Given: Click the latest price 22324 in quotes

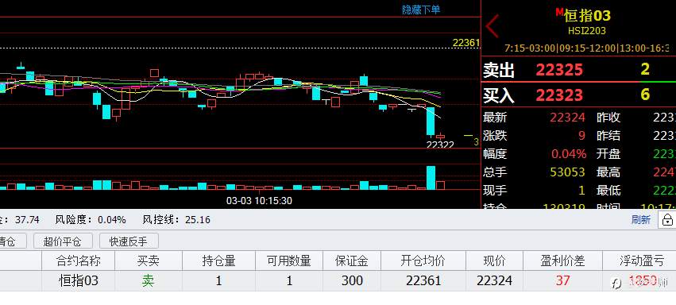Looking at the screenshot, I should (567, 118).
